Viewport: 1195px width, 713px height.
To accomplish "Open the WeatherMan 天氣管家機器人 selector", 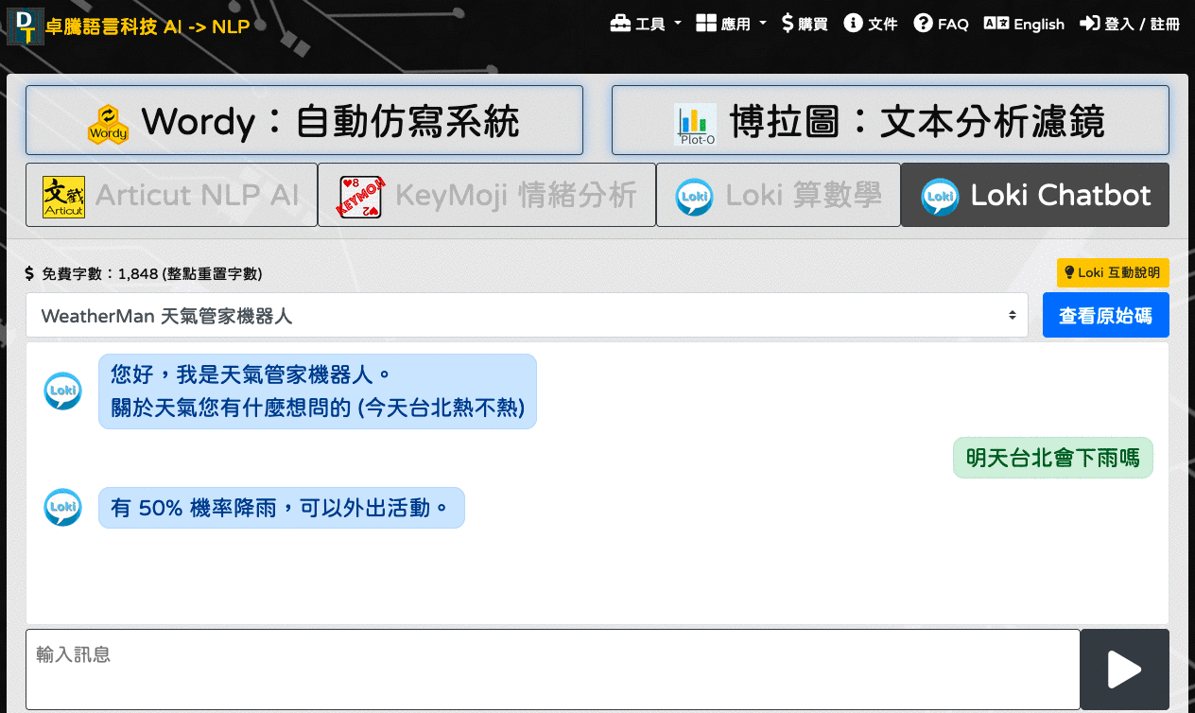I will point(527,315).
